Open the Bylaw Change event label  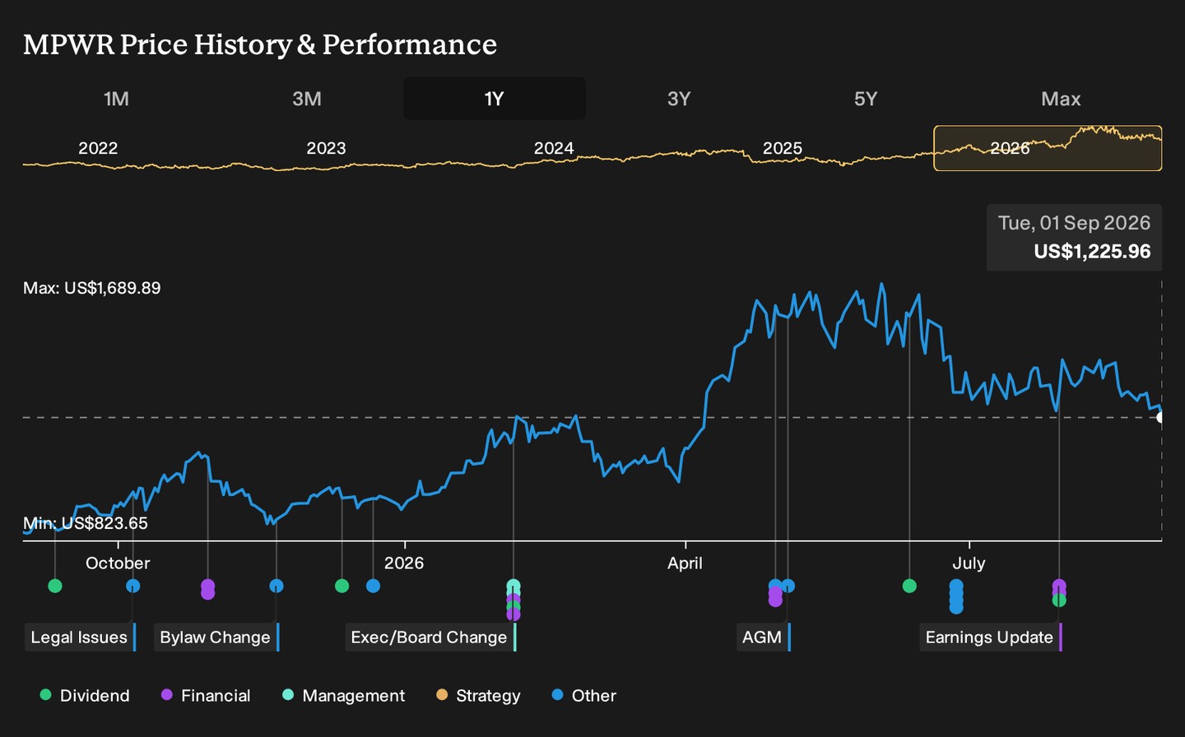tap(216, 637)
